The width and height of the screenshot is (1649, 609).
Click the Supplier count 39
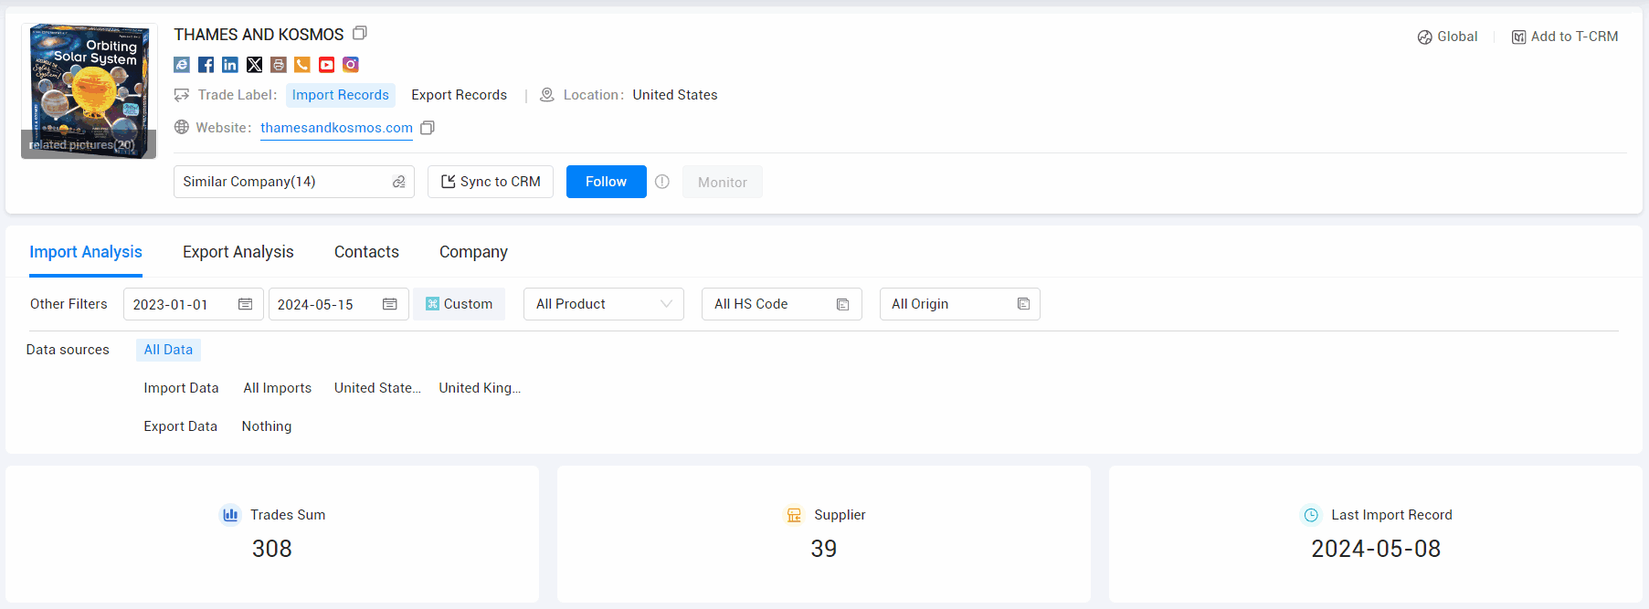click(x=824, y=549)
